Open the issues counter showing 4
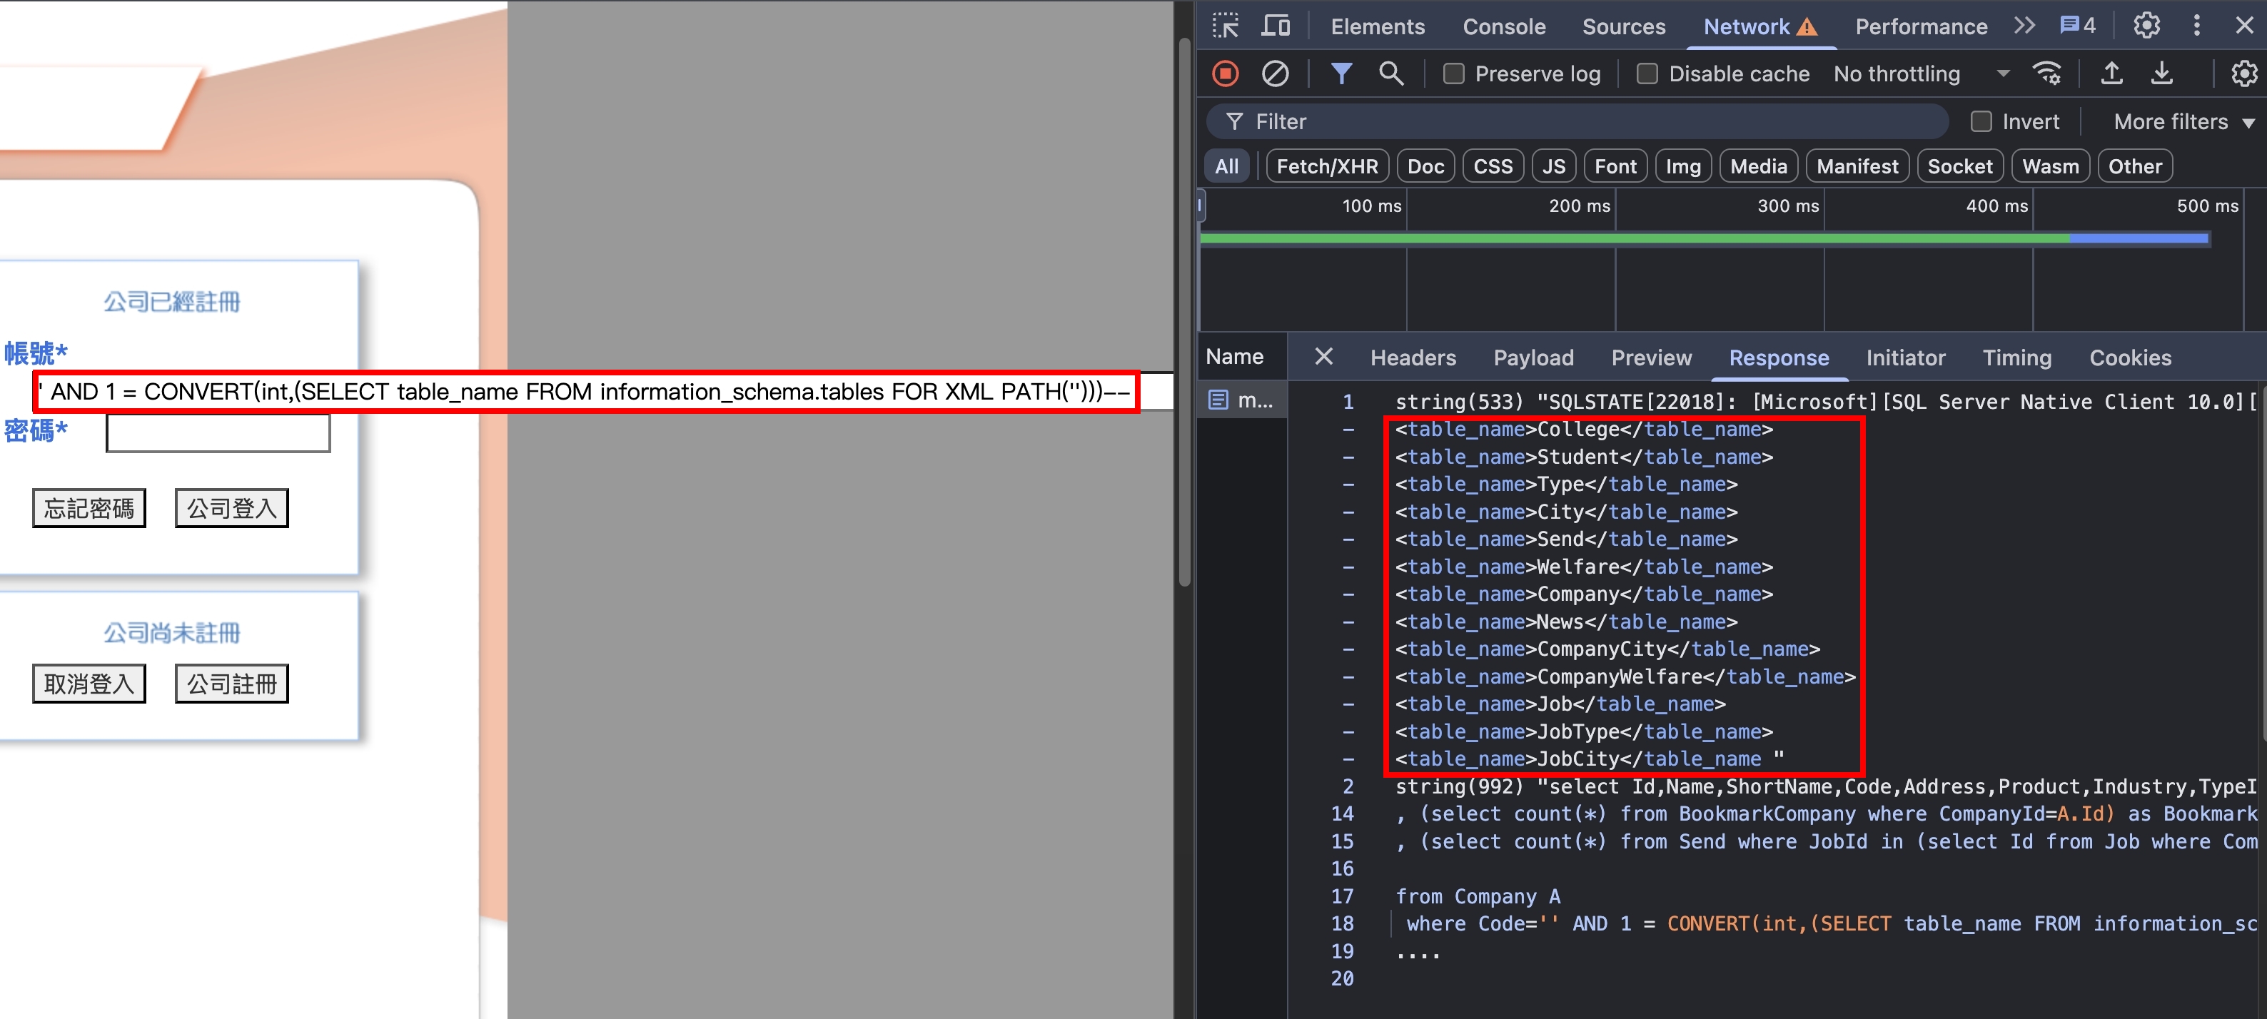 click(x=2078, y=26)
